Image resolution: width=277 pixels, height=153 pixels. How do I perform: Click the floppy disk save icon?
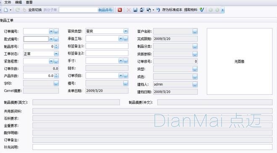point(135,10)
